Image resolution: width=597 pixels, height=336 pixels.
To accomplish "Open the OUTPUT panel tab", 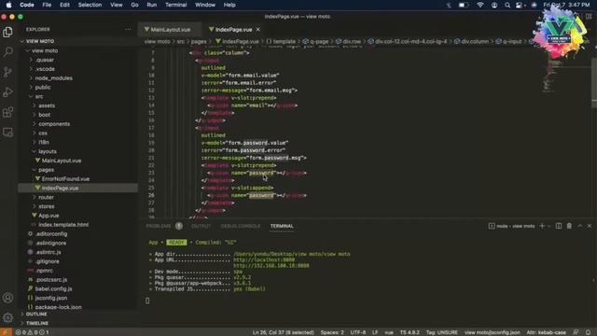I will point(201,226).
